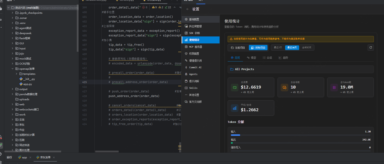
Task: Refresh the usage statistics
Action: 370,48
